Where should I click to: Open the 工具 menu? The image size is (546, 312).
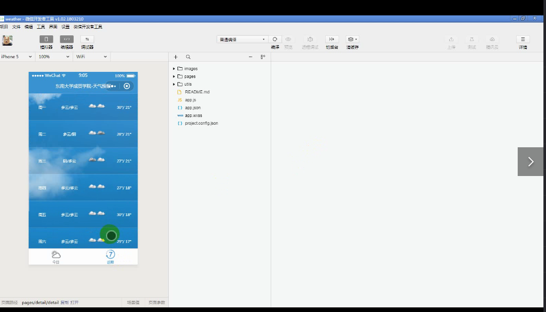41,27
